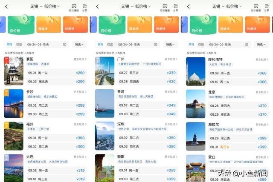This screenshot has height=182, width=273.
Task: Tap the 世界之窗 tag under 深圳
Action: click(124, 129)
